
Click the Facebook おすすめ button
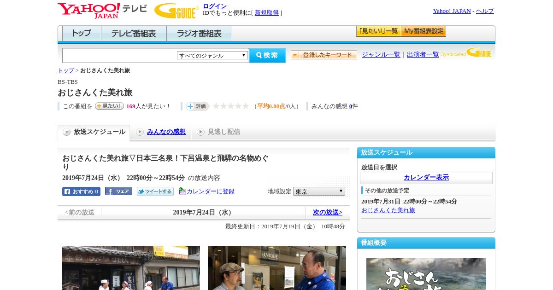(81, 191)
